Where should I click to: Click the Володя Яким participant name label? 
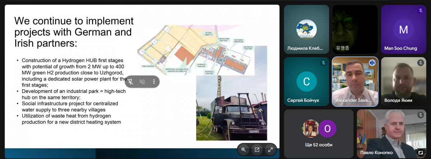click(x=398, y=100)
